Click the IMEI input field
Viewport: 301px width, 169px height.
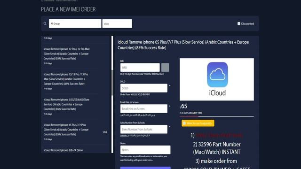tap(140, 68)
